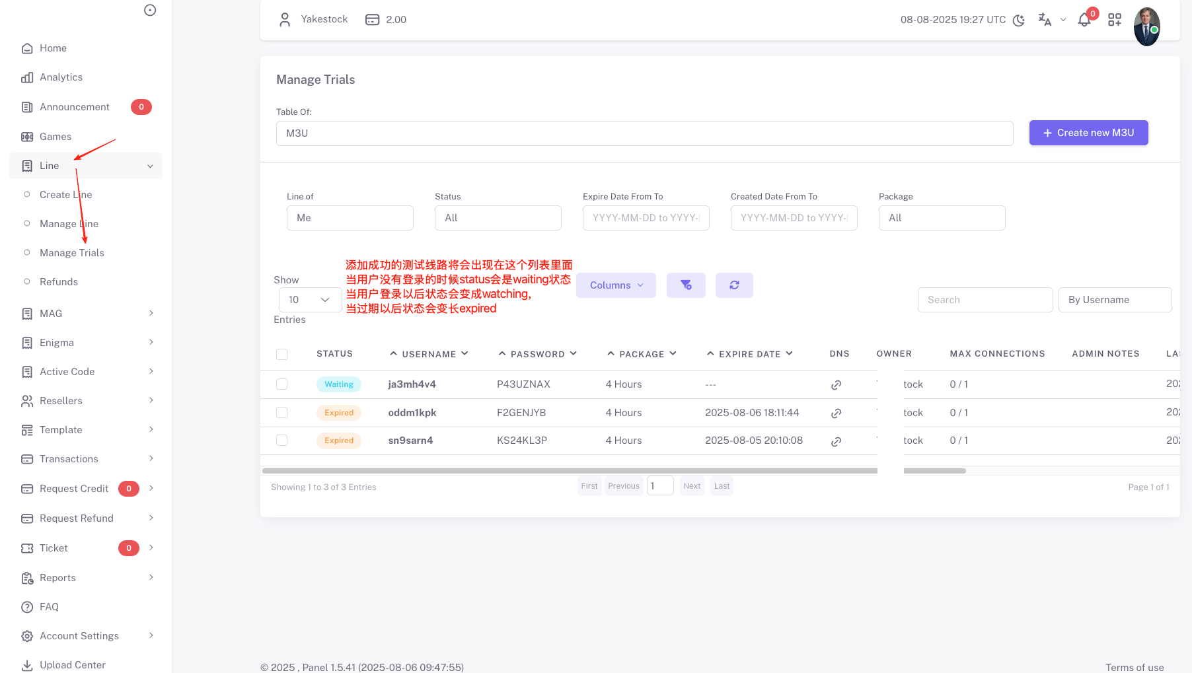Open Manage Trials in sidebar
The image size is (1192, 673).
[72, 253]
